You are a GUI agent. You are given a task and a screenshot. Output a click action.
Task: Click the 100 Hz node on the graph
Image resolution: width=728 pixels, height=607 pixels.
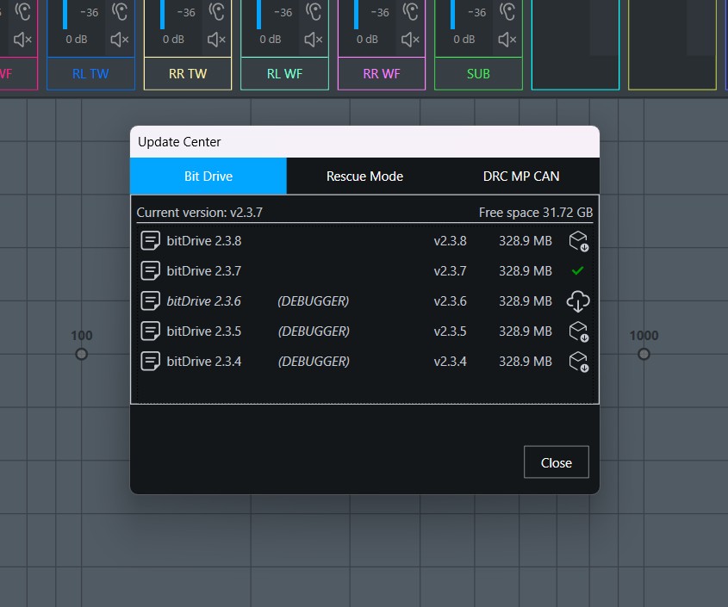pos(82,354)
